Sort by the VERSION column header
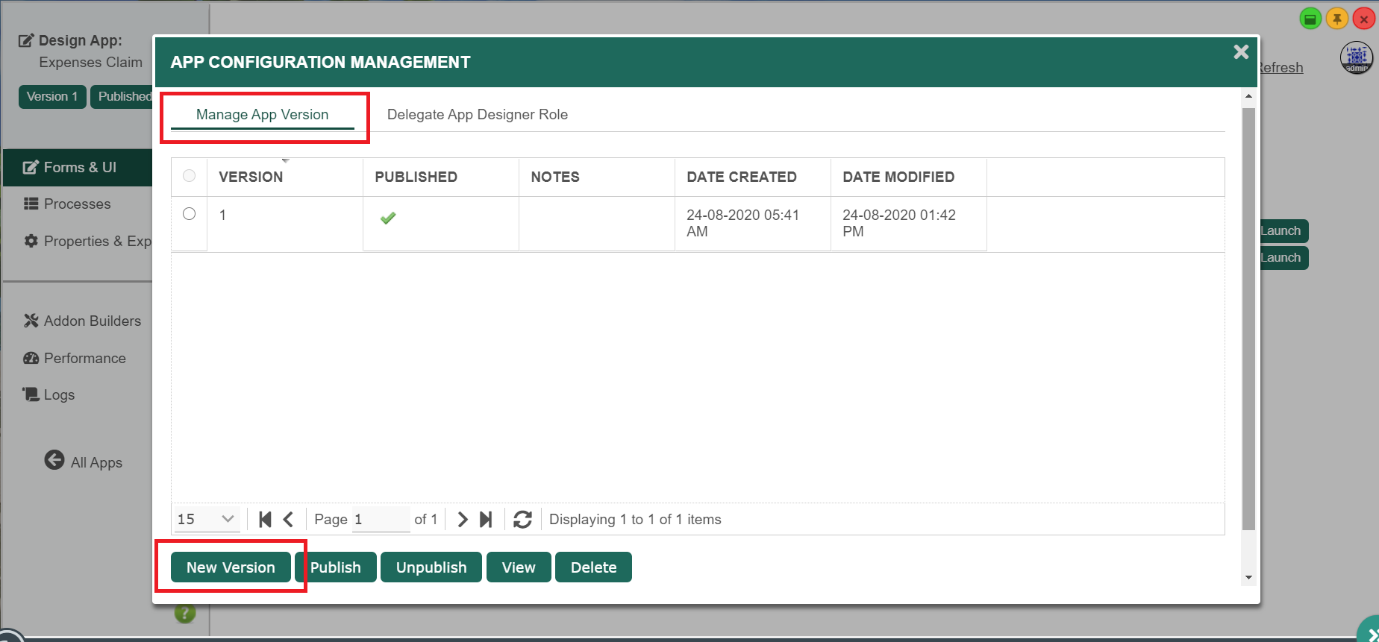The height and width of the screenshot is (642, 1379). (x=251, y=177)
